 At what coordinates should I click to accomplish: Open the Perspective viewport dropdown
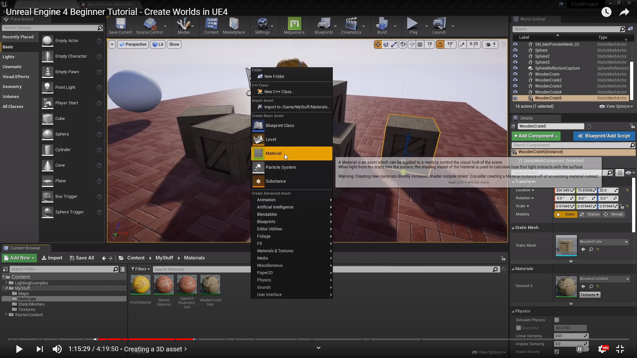click(x=133, y=44)
